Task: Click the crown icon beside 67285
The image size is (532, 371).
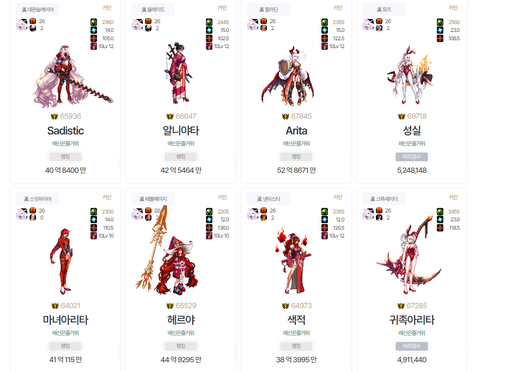Action: (401, 306)
